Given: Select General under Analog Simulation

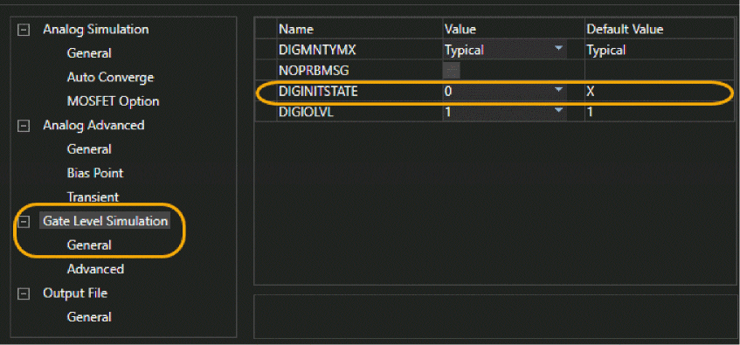Looking at the screenshot, I should pyautogui.click(x=89, y=53).
